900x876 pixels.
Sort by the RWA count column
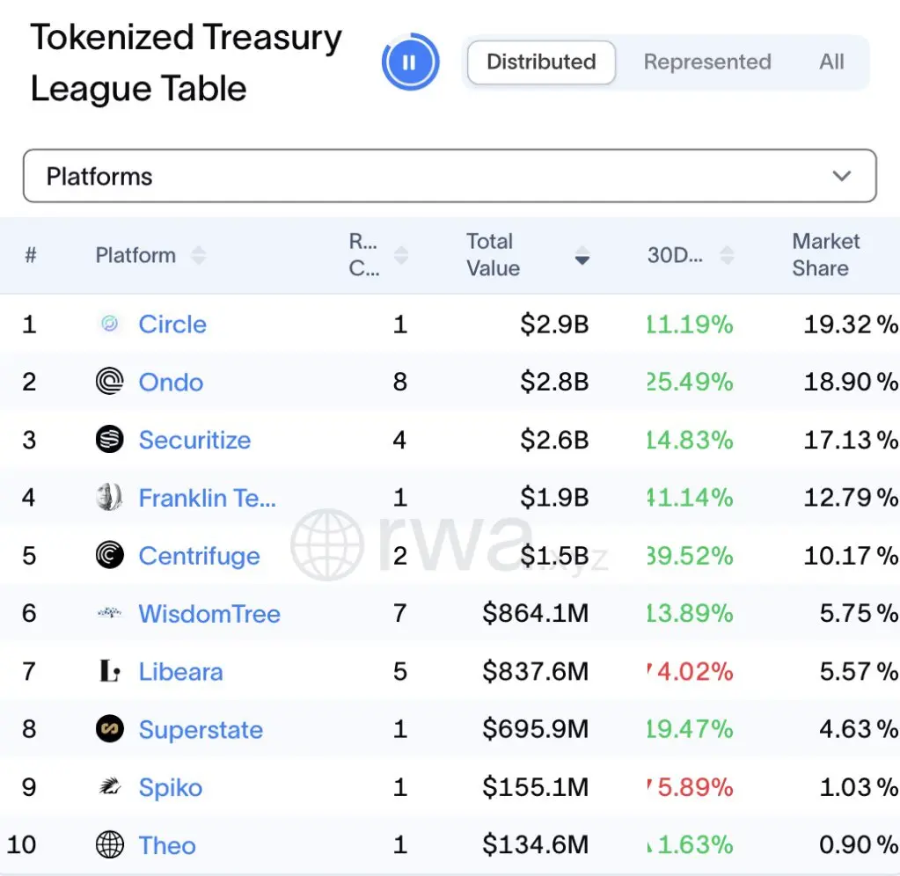[x=401, y=256]
